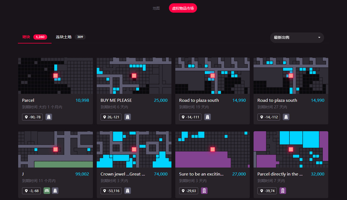Click the -3,-68 location badge
Viewport: 347px width, 200px height.
pos(32,191)
